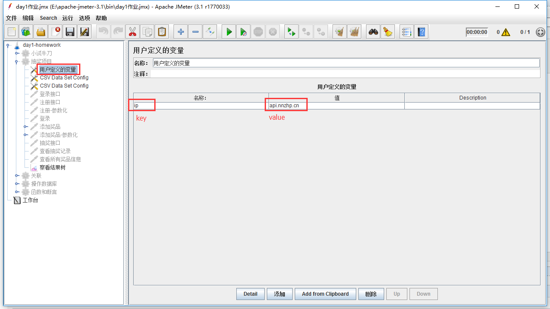550x309 pixels.
Task: Click the Save Test Plan As icon
Action: click(85, 32)
